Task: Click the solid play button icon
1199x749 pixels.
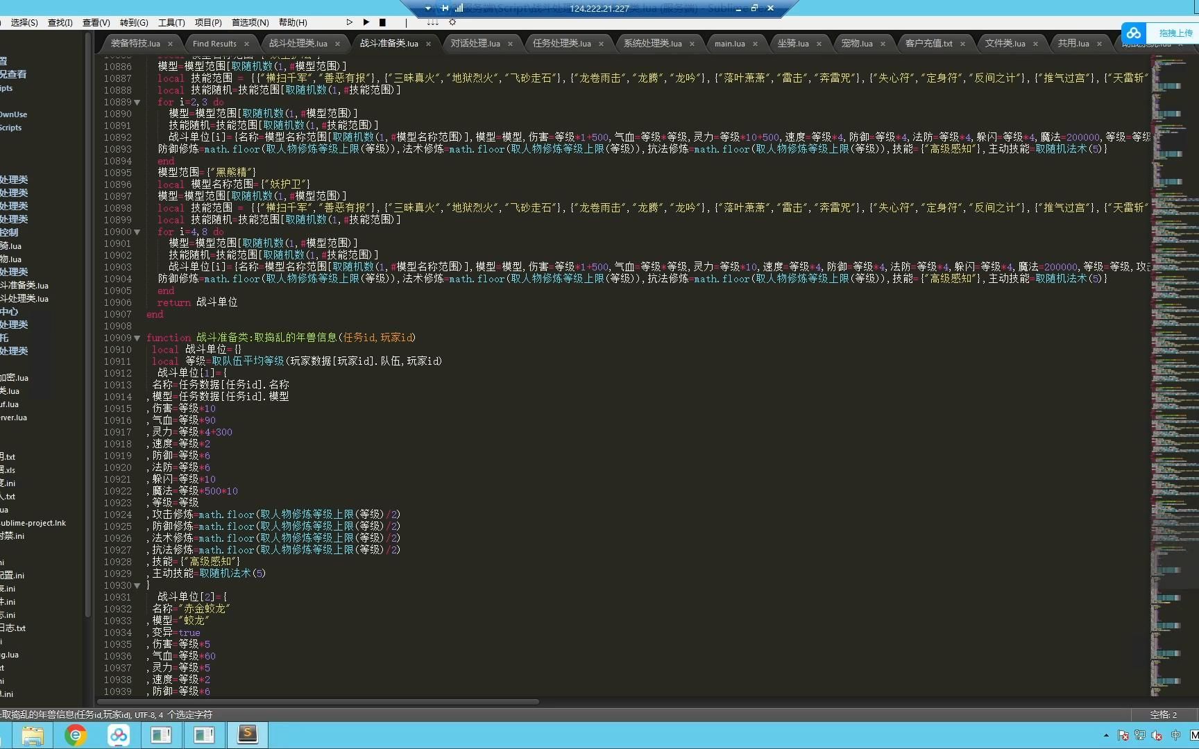Action: point(366,22)
